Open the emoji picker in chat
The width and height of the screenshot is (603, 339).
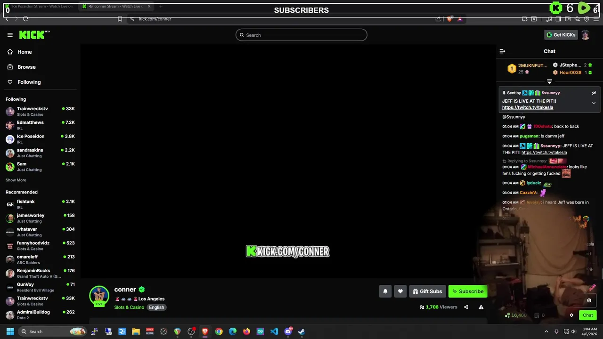click(589, 300)
